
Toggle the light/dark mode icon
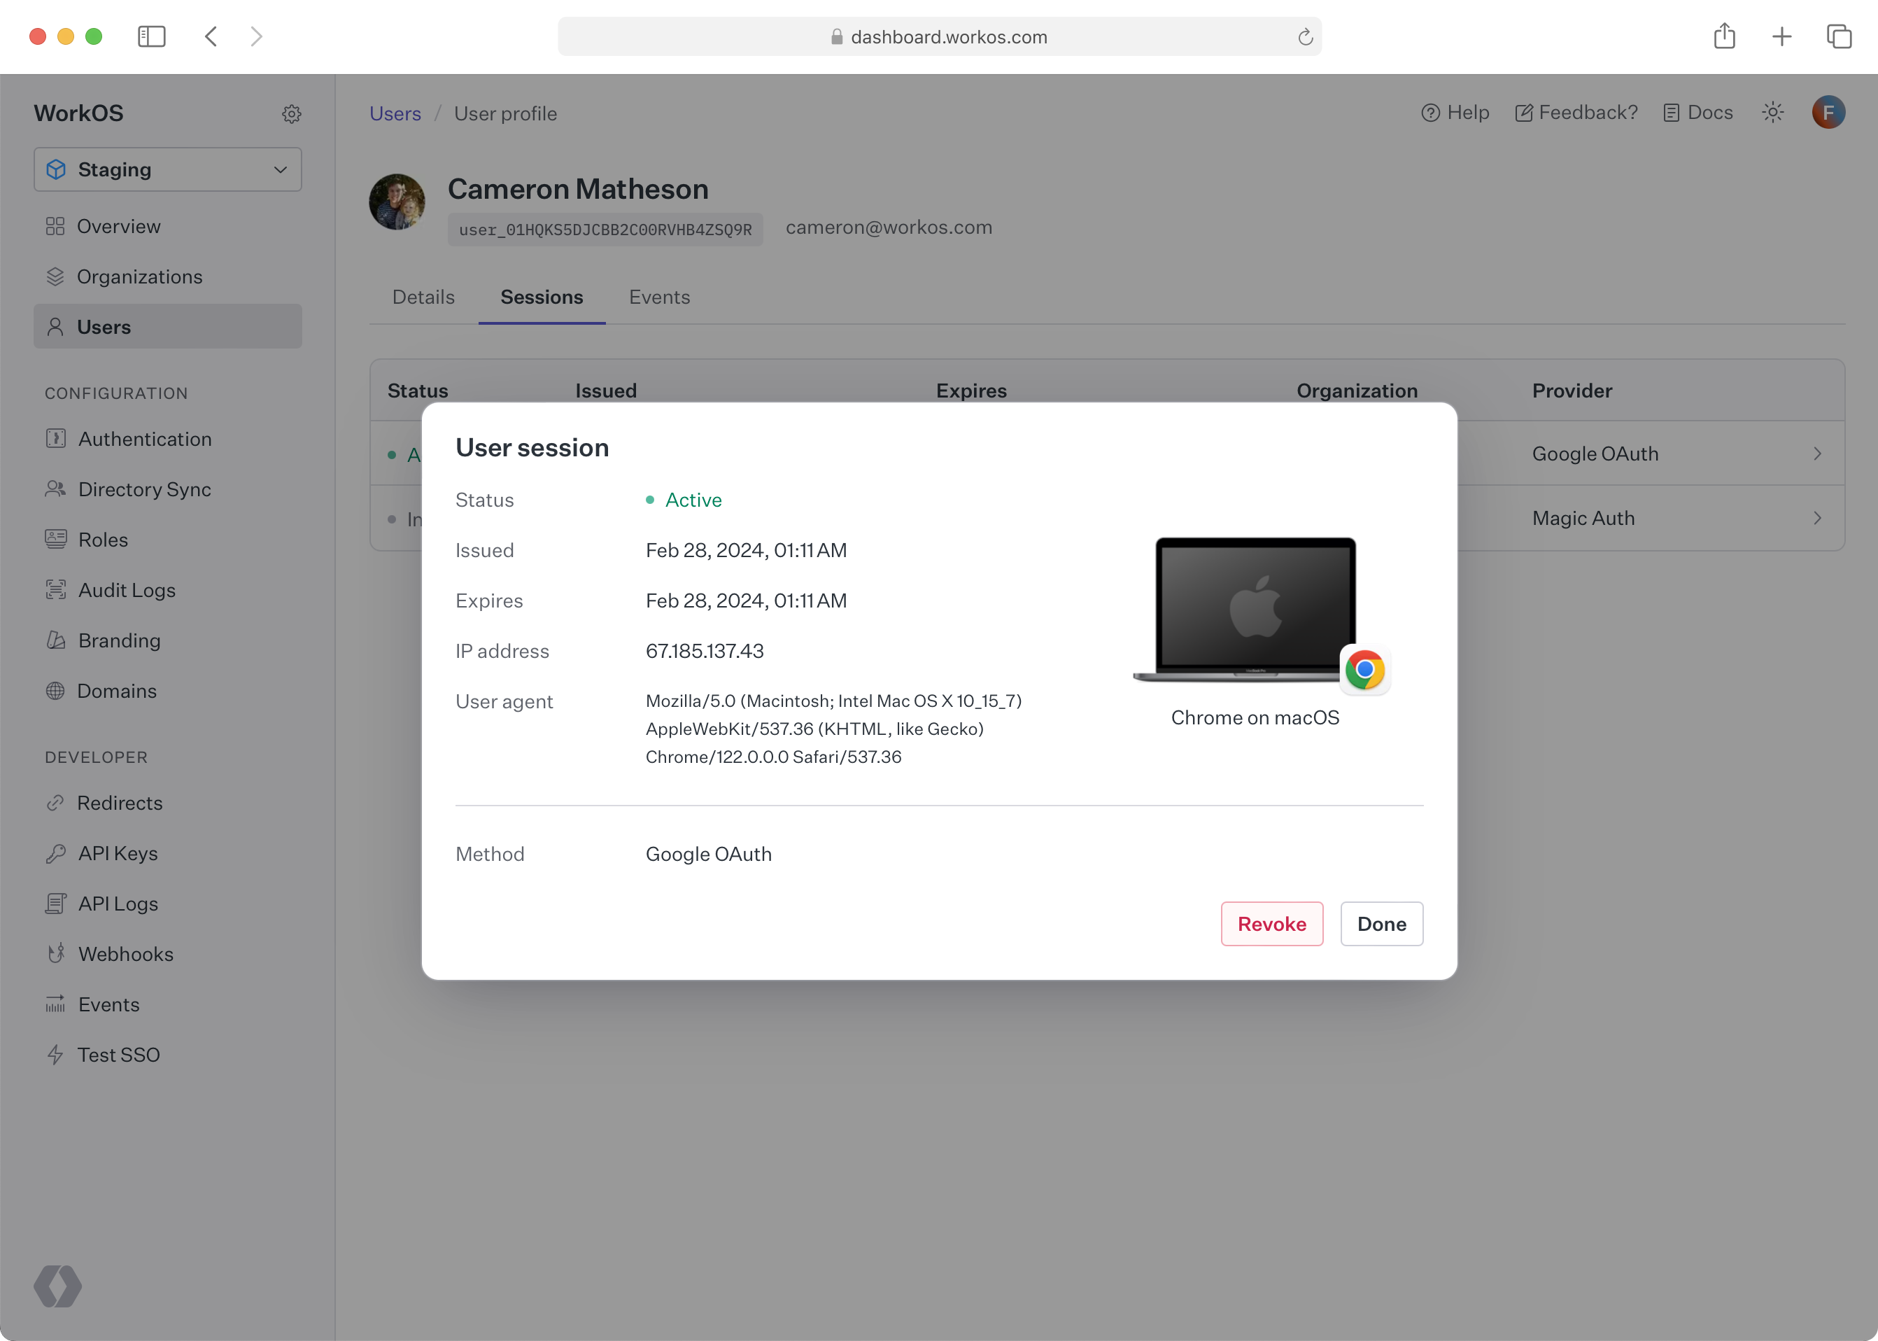click(1774, 112)
